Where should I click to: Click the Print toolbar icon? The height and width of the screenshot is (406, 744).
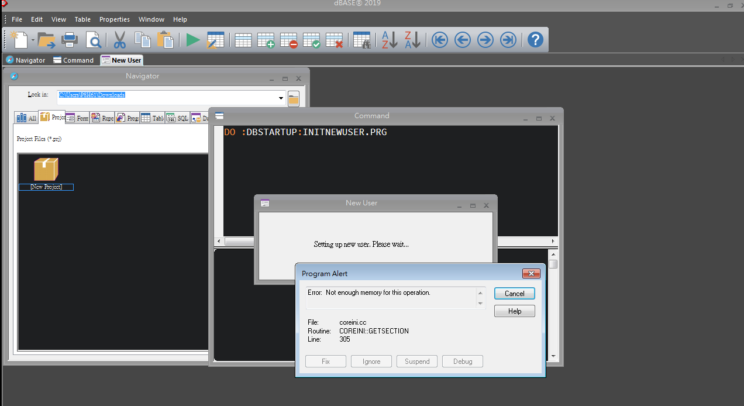point(70,40)
